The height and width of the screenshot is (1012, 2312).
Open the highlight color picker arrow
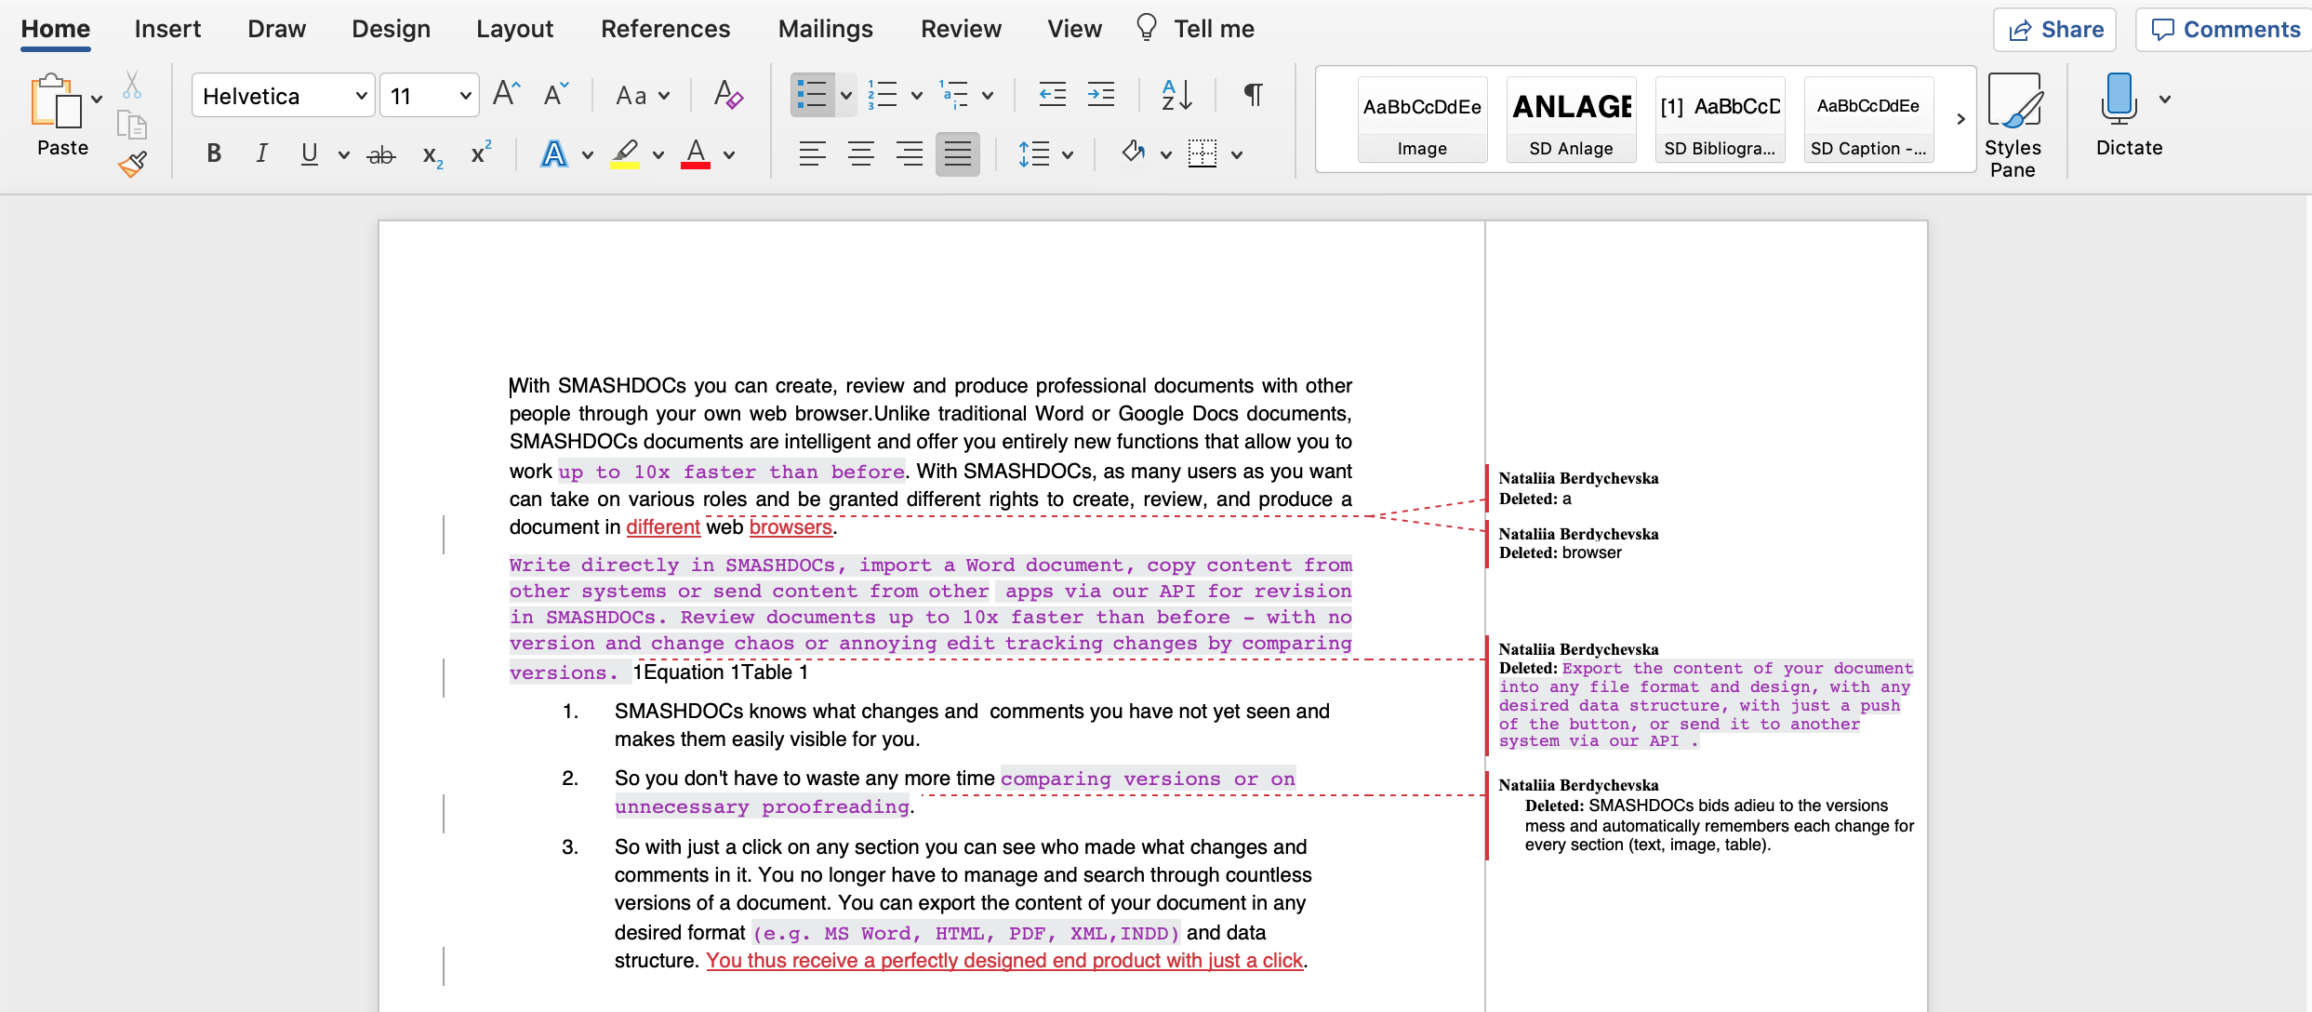click(658, 154)
